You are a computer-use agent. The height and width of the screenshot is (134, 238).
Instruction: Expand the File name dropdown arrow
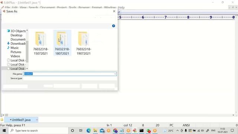point(115,74)
